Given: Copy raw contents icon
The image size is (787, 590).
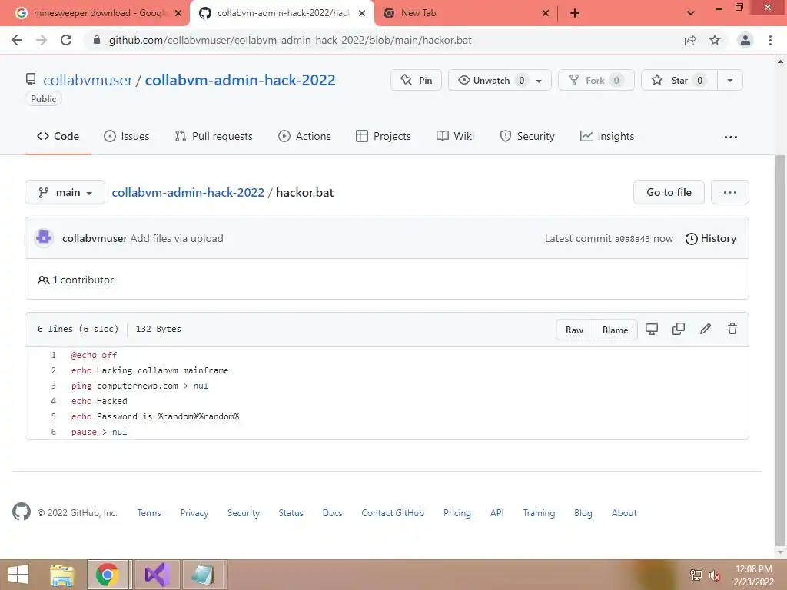Looking at the screenshot, I should 679,329.
